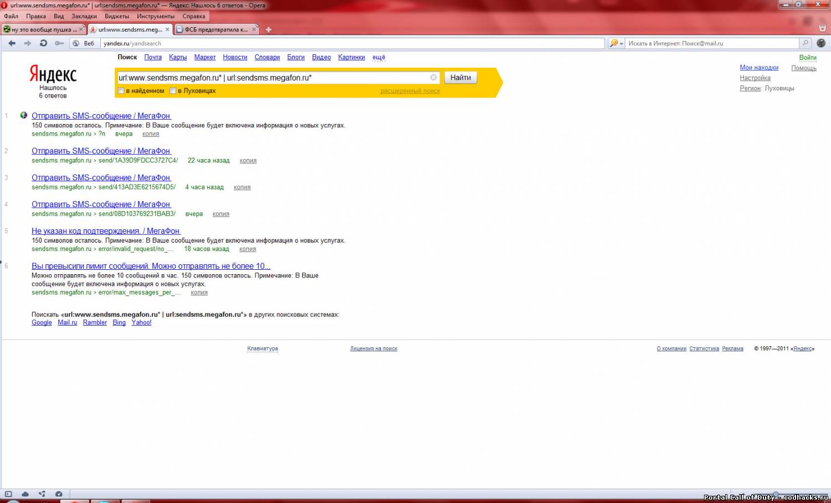The height and width of the screenshot is (503, 831).
Task: Open the Карты link
Action: 178,57
